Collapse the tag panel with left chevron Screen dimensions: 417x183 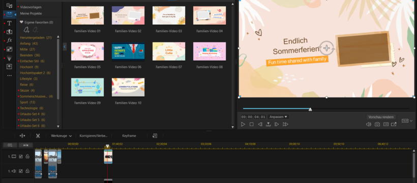[x=65, y=47]
